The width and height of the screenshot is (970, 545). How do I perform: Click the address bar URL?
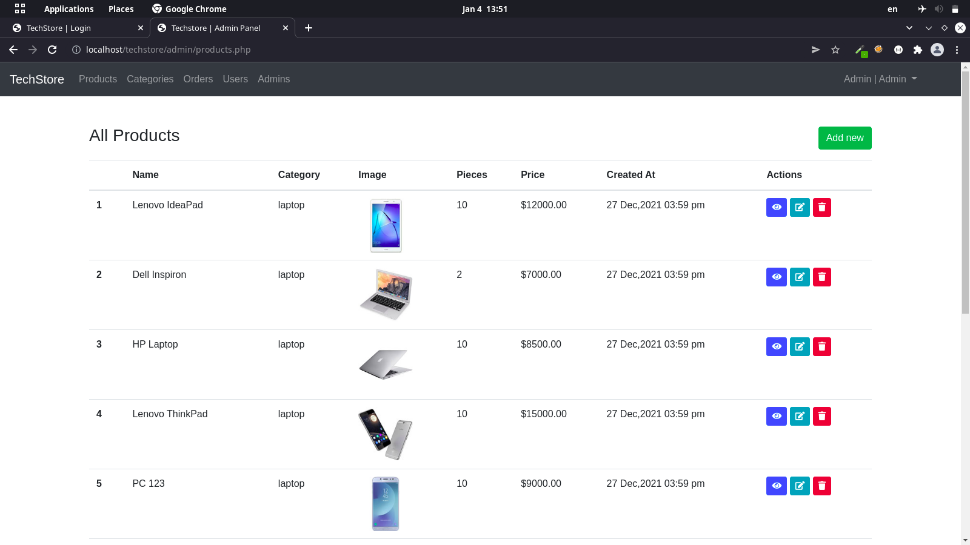(x=168, y=50)
